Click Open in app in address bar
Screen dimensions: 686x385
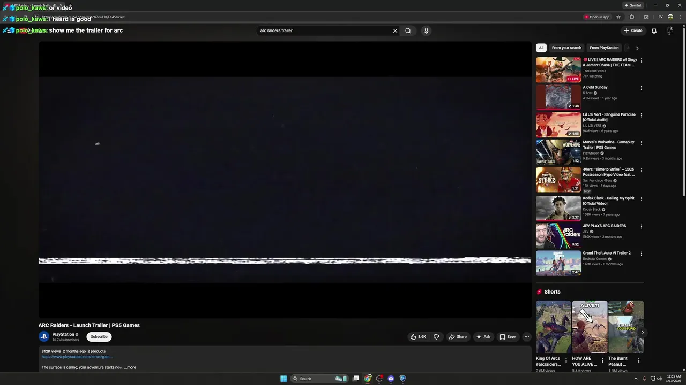[x=597, y=17]
